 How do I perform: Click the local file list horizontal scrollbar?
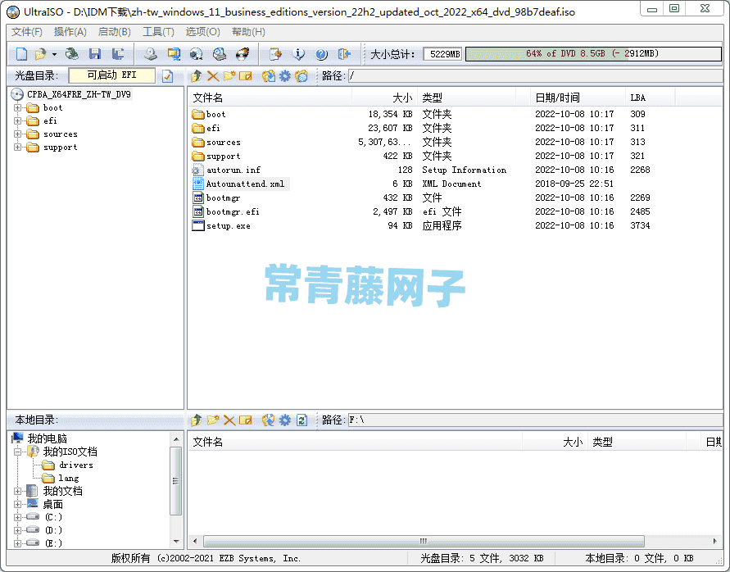424,541
